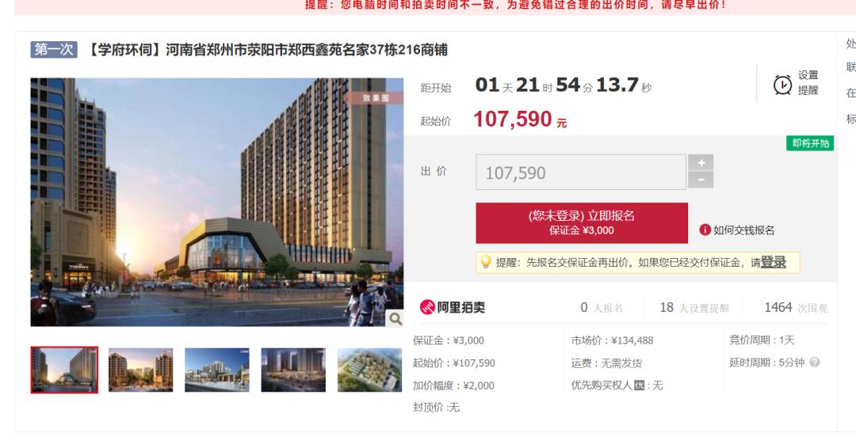Select the first selected building thumbnail
856x444 pixels.
click(x=64, y=370)
